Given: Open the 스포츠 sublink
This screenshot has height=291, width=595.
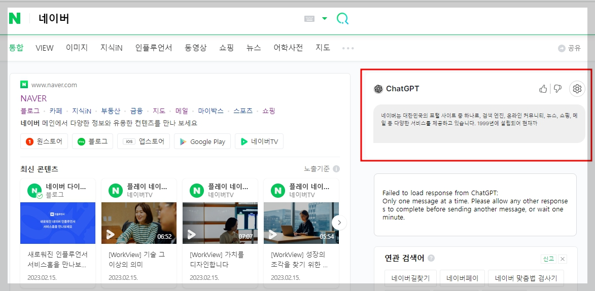Looking at the screenshot, I should (243, 111).
